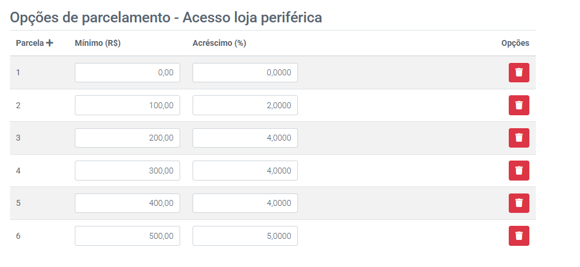Click the plus icon beside Parcela
This screenshot has width=580, height=267.
pos(49,43)
